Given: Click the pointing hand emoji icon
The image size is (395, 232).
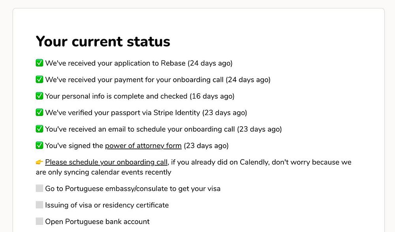Looking at the screenshot, I should 39,162.
